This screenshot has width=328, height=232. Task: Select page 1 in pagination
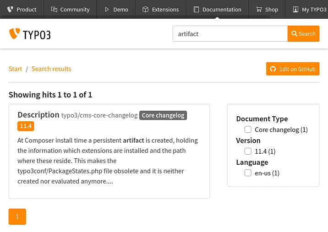point(17,216)
